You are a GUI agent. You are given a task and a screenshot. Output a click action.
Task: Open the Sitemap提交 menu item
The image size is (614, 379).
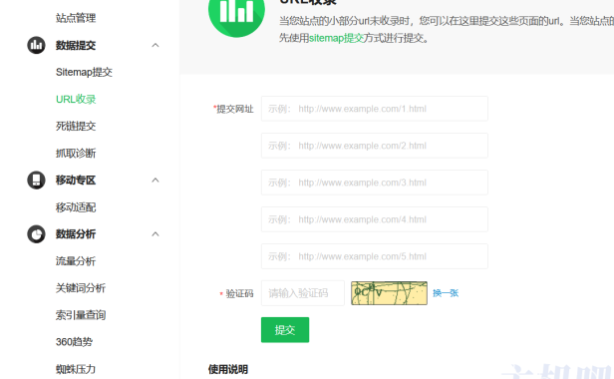click(x=84, y=72)
